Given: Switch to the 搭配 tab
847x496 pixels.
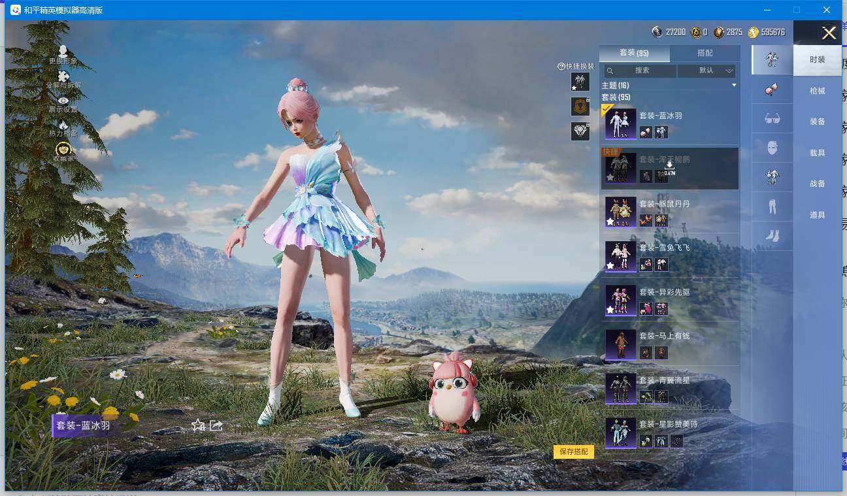Looking at the screenshot, I should pyautogui.click(x=705, y=54).
